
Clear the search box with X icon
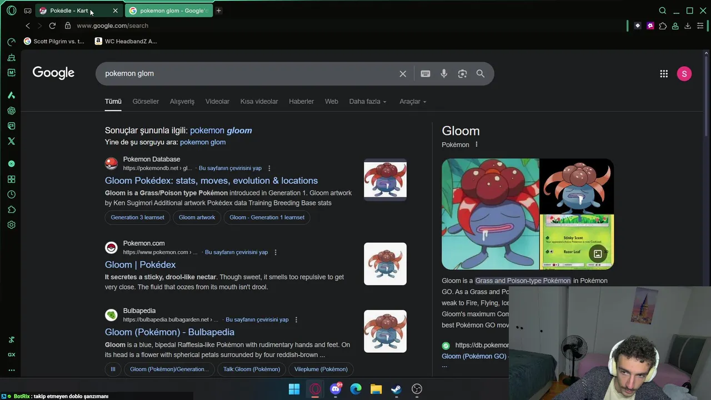click(x=403, y=74)
